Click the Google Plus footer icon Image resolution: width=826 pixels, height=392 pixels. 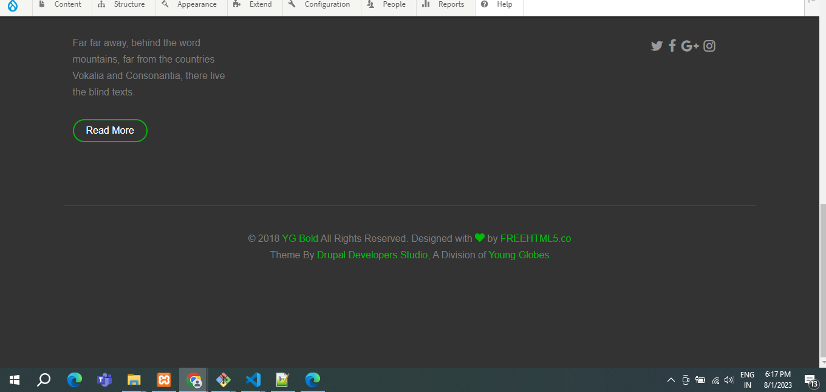(690, 46)
